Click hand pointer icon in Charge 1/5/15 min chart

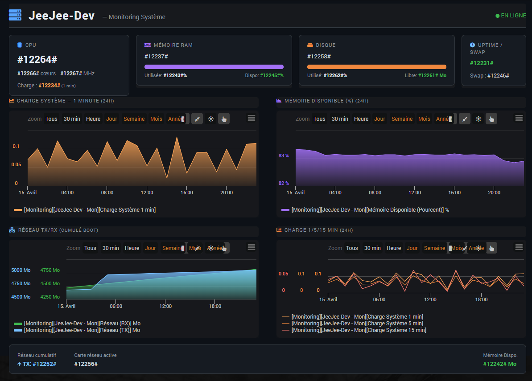[491, 248]
